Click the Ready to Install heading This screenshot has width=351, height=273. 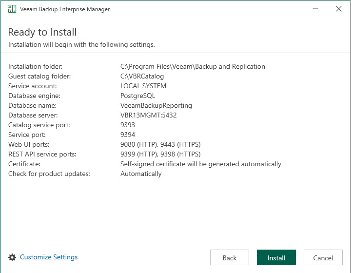click(42, 32)
